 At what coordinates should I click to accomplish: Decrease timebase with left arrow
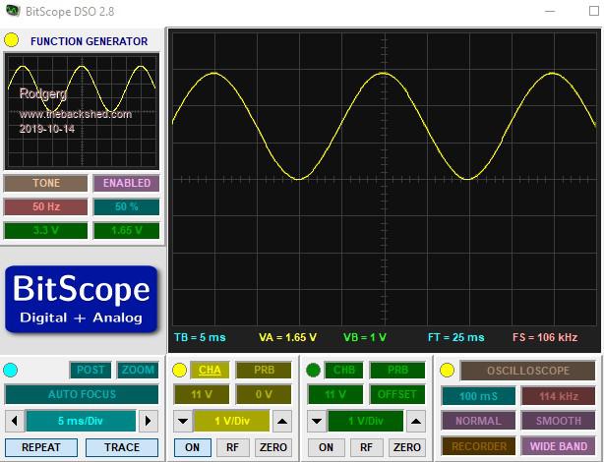point(14,421)
